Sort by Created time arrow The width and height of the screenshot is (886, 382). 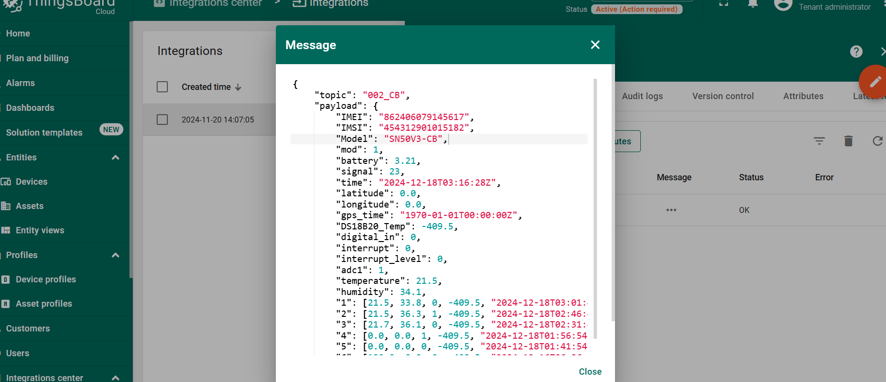238,87
